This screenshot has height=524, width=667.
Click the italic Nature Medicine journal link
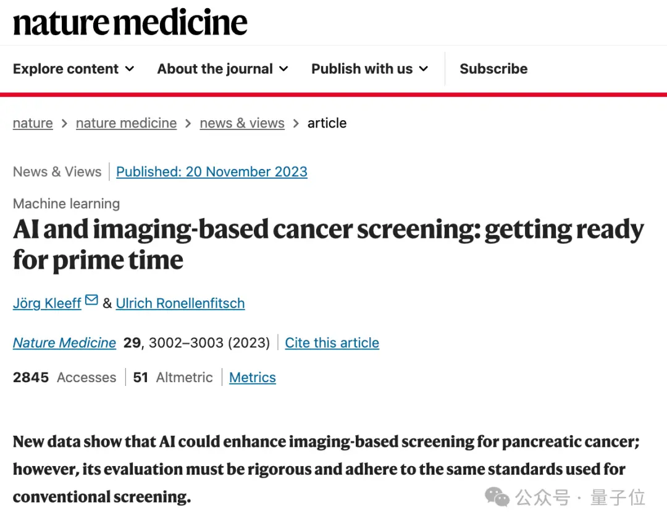64,343
